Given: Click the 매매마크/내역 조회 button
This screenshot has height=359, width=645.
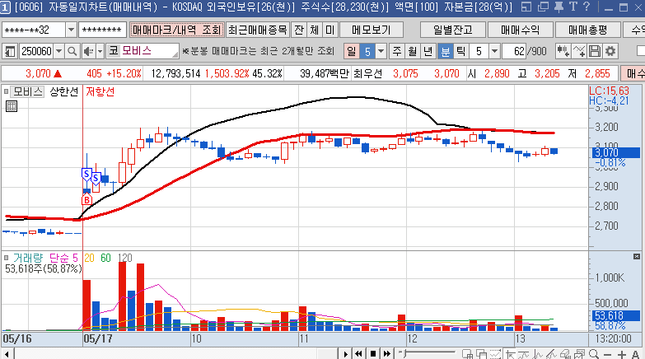Looking at the screenshot, I should (176, 30).
